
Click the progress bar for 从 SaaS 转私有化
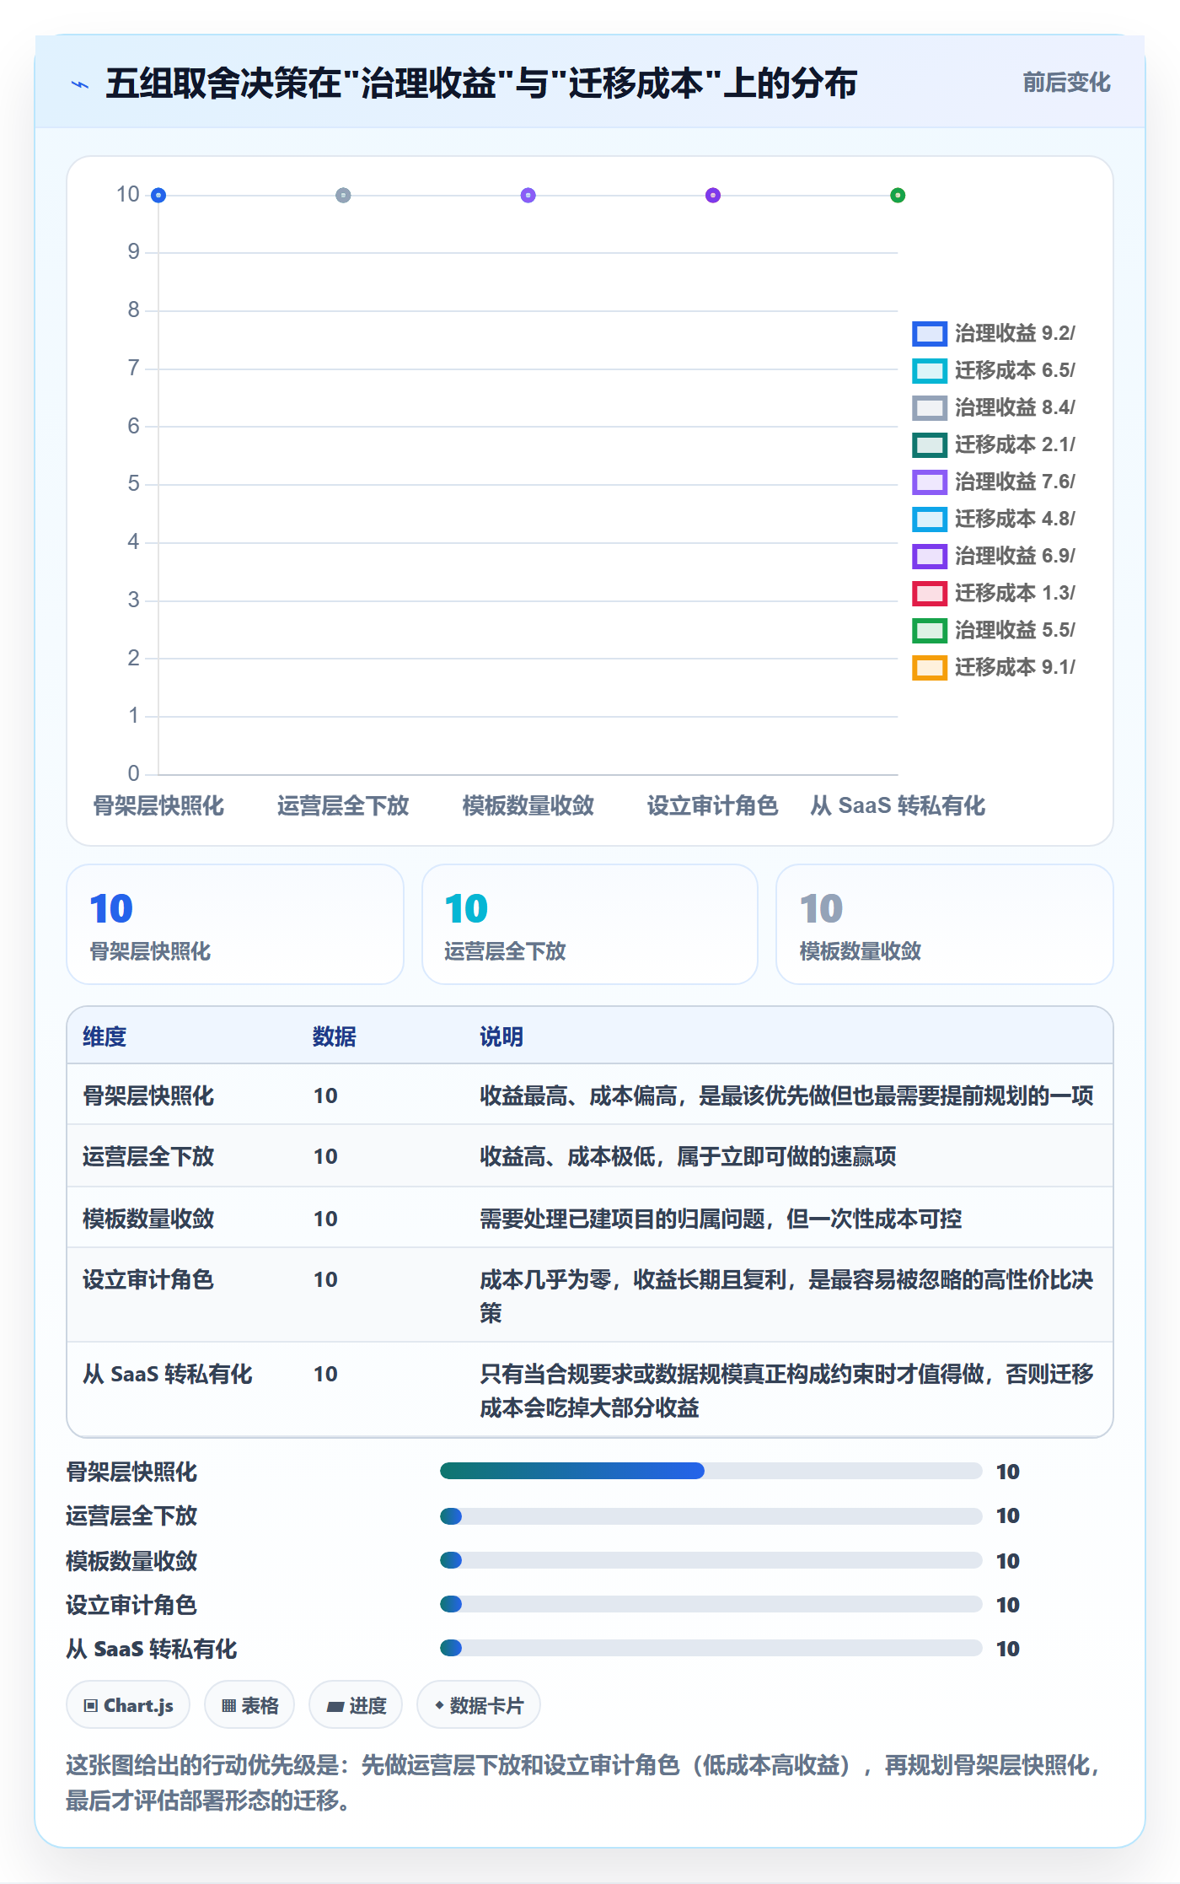coord(711,1648)
